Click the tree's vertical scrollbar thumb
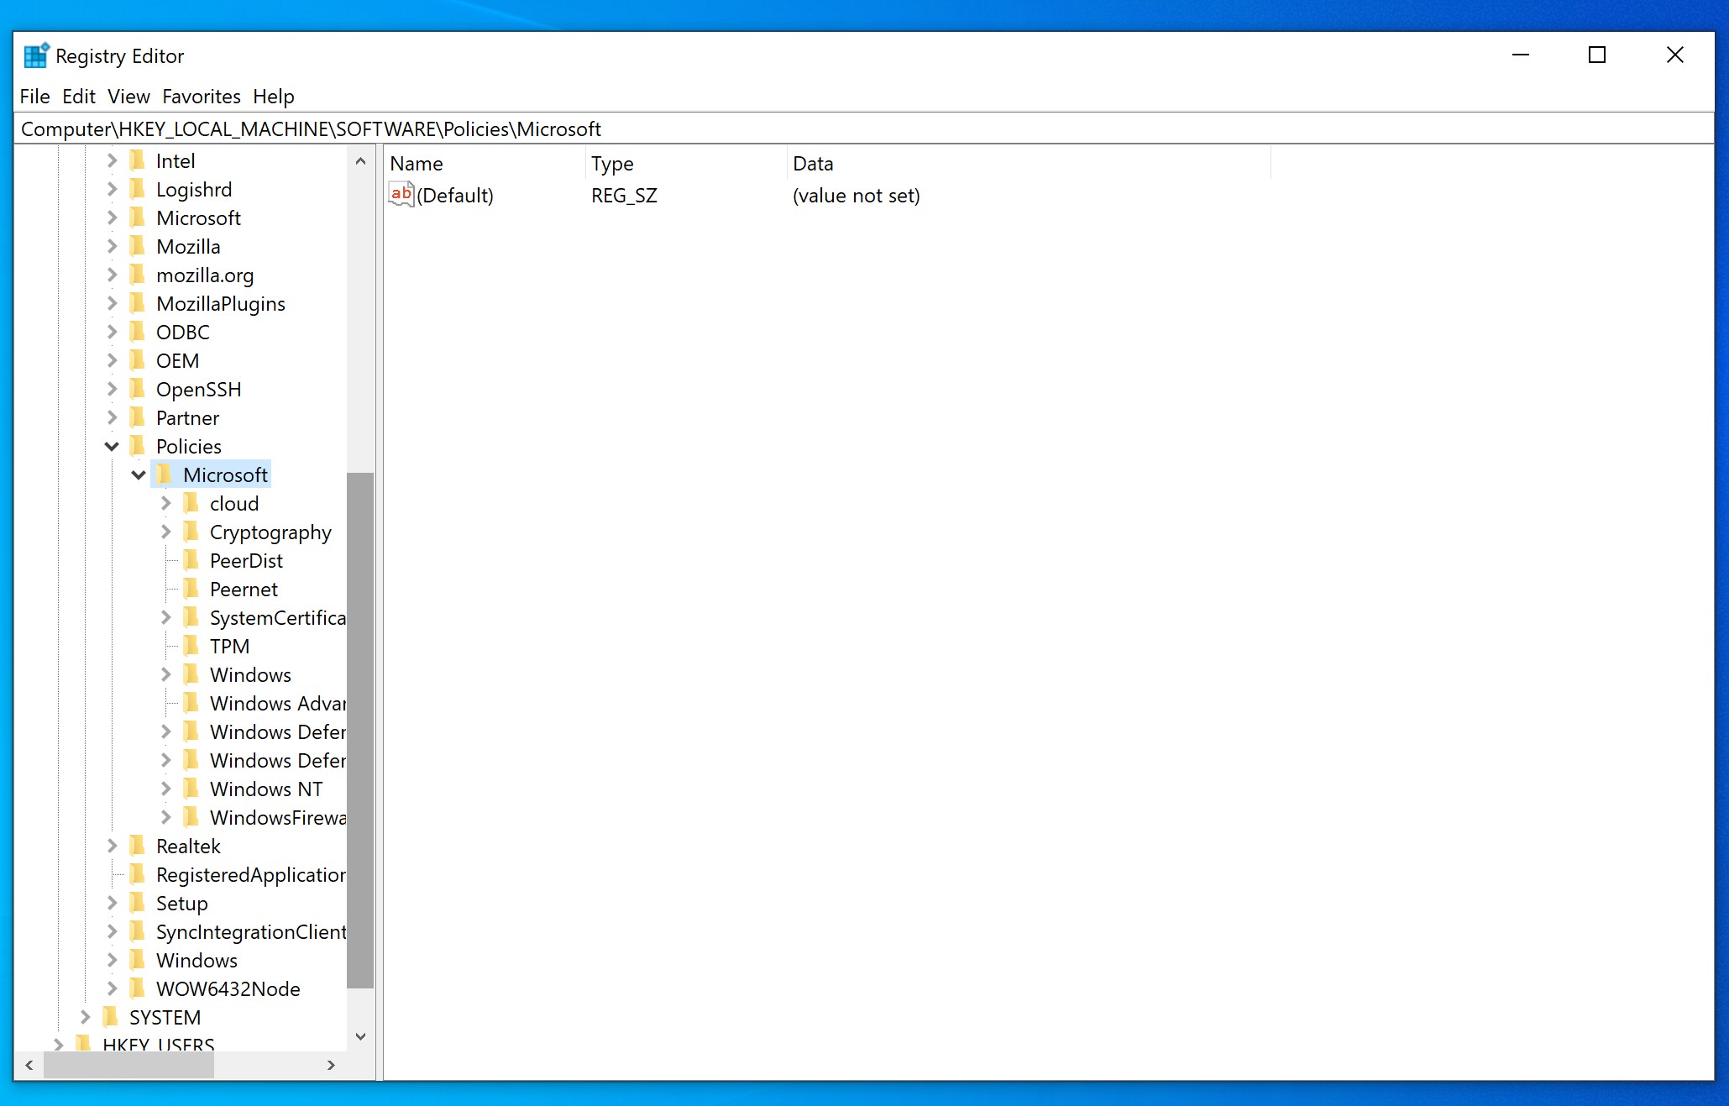The height and width of the screenshot is (1106, 1729). pos(360,730)
